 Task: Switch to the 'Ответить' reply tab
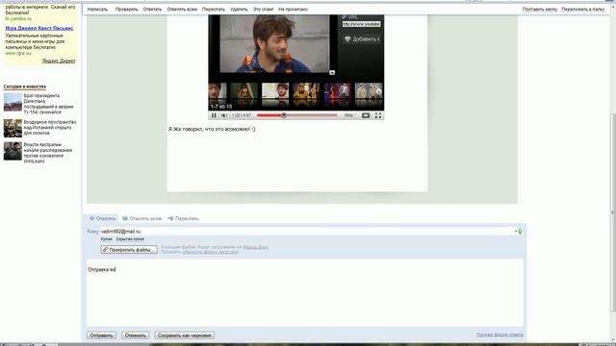pyautogui.click(x=102, y=218)
